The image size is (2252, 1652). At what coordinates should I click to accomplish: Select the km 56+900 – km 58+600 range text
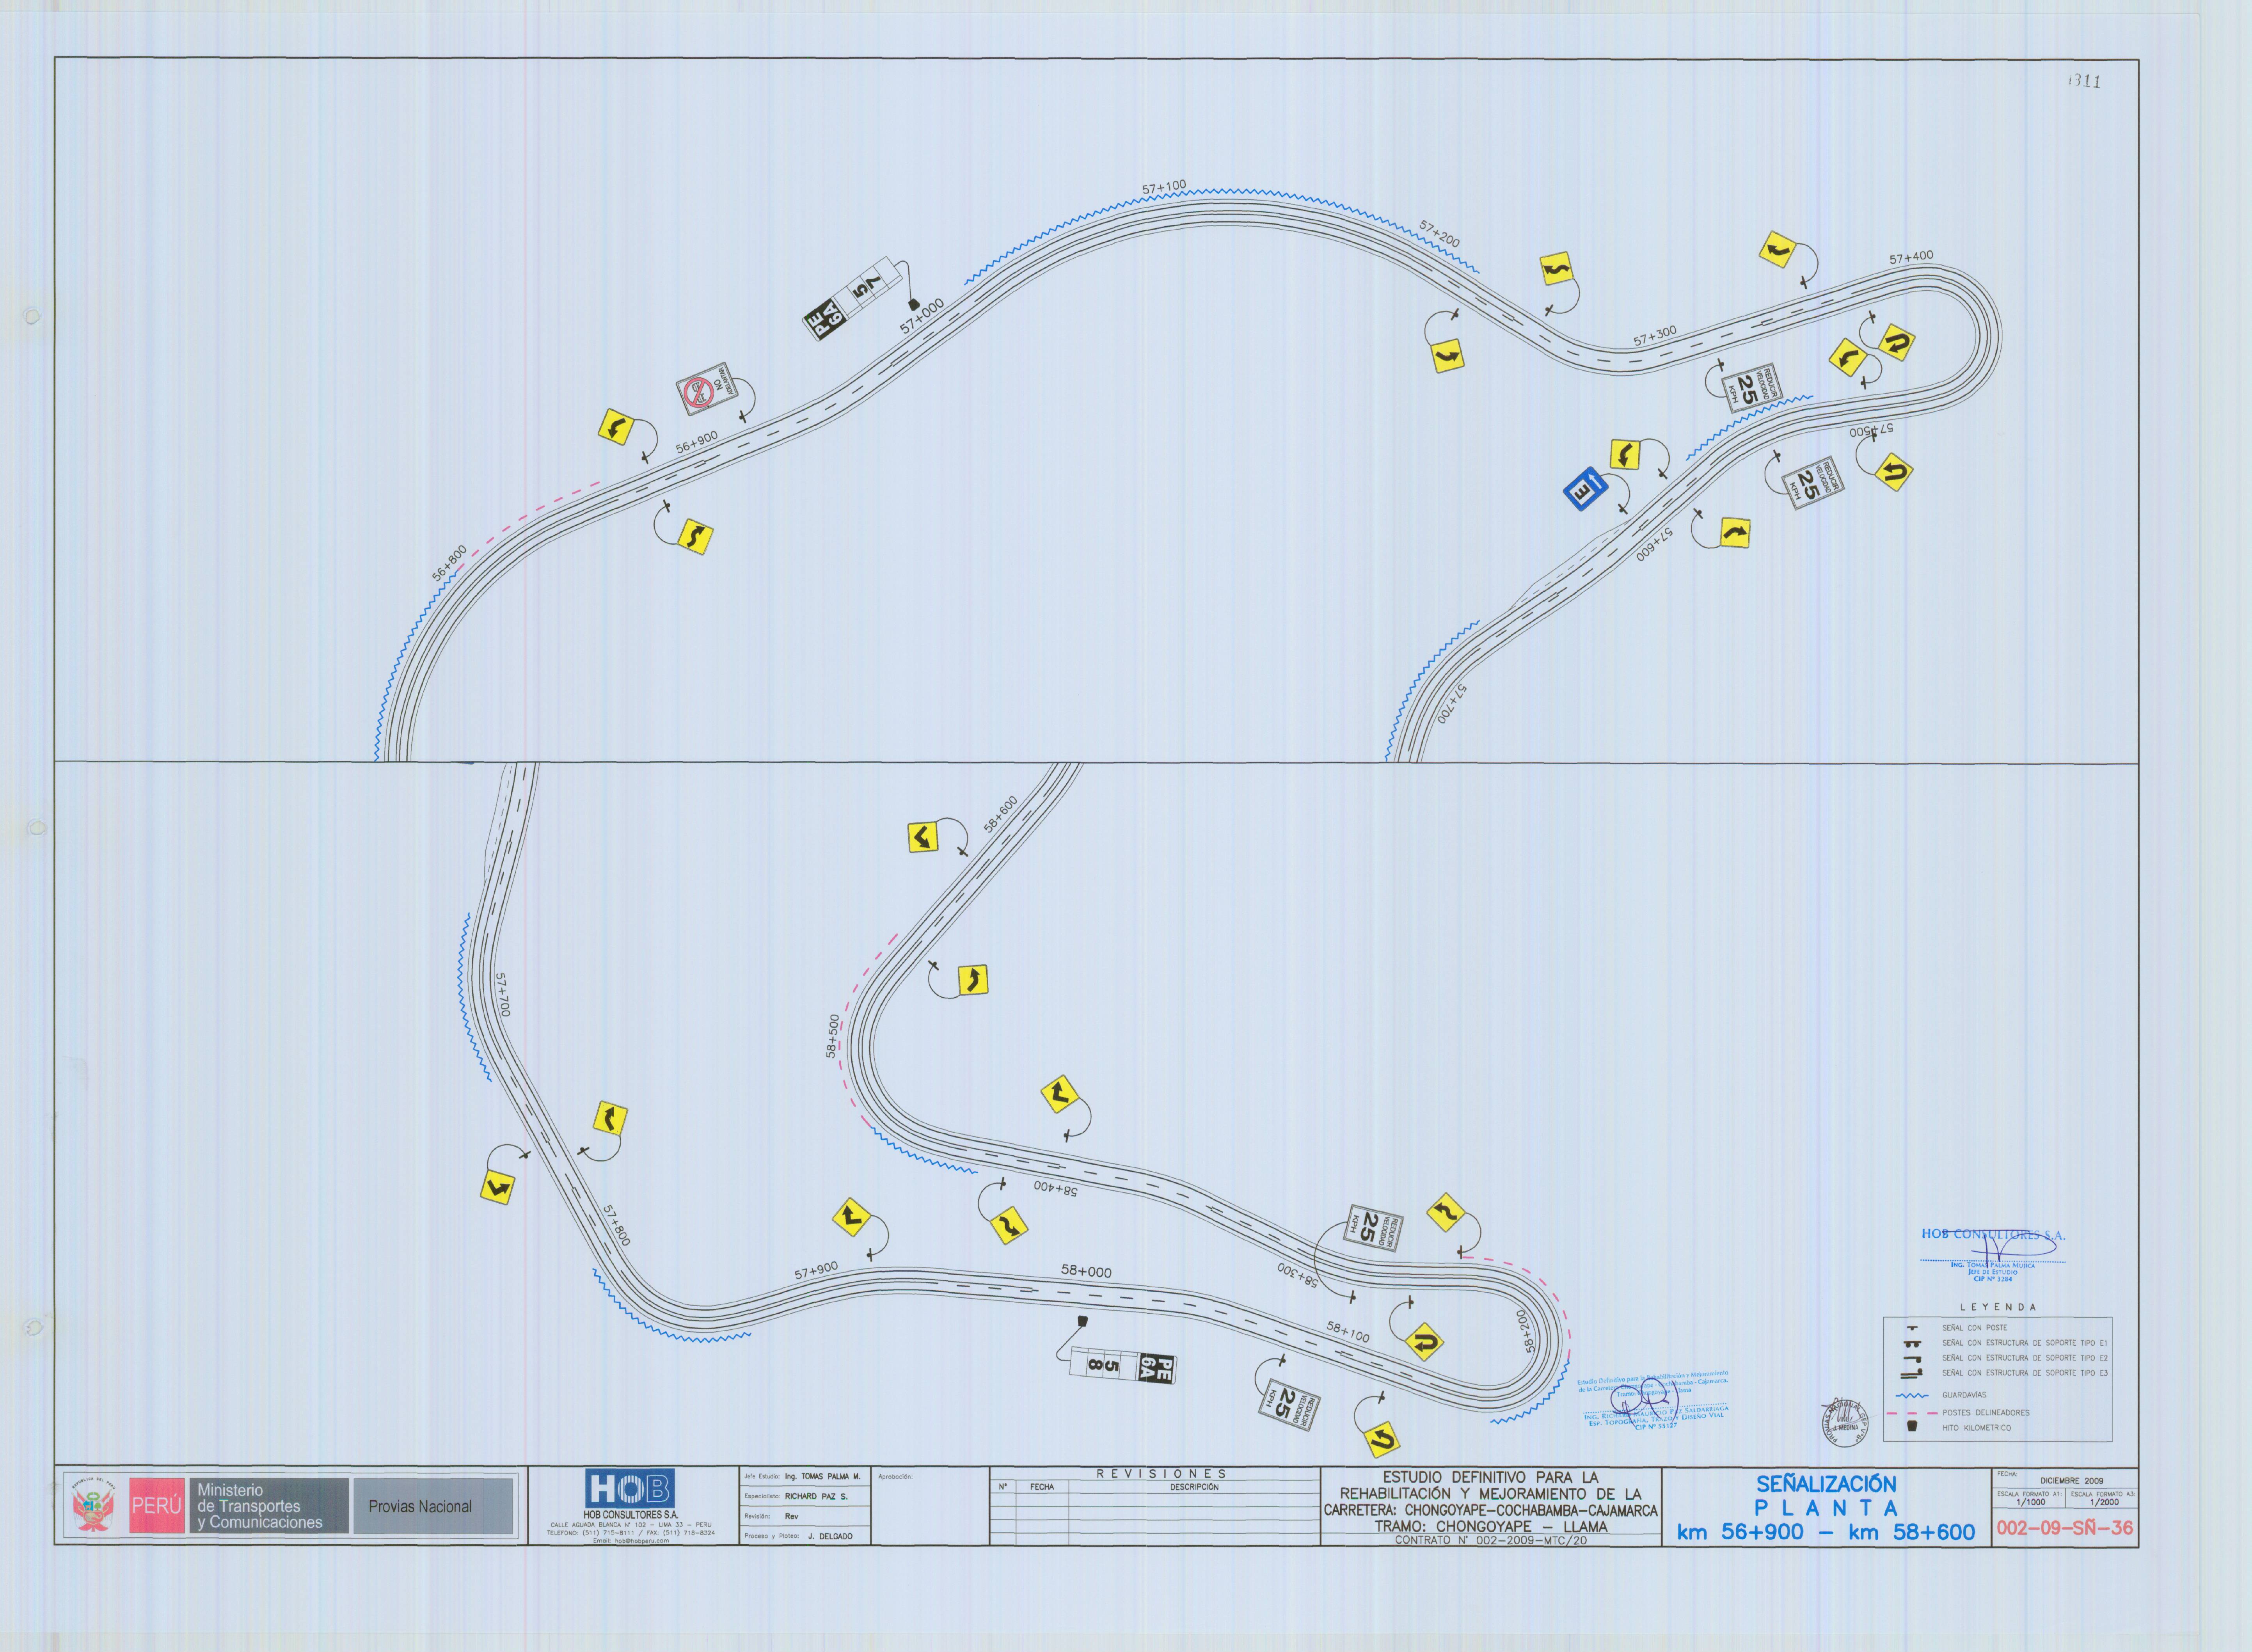tap(1826, 1532)
